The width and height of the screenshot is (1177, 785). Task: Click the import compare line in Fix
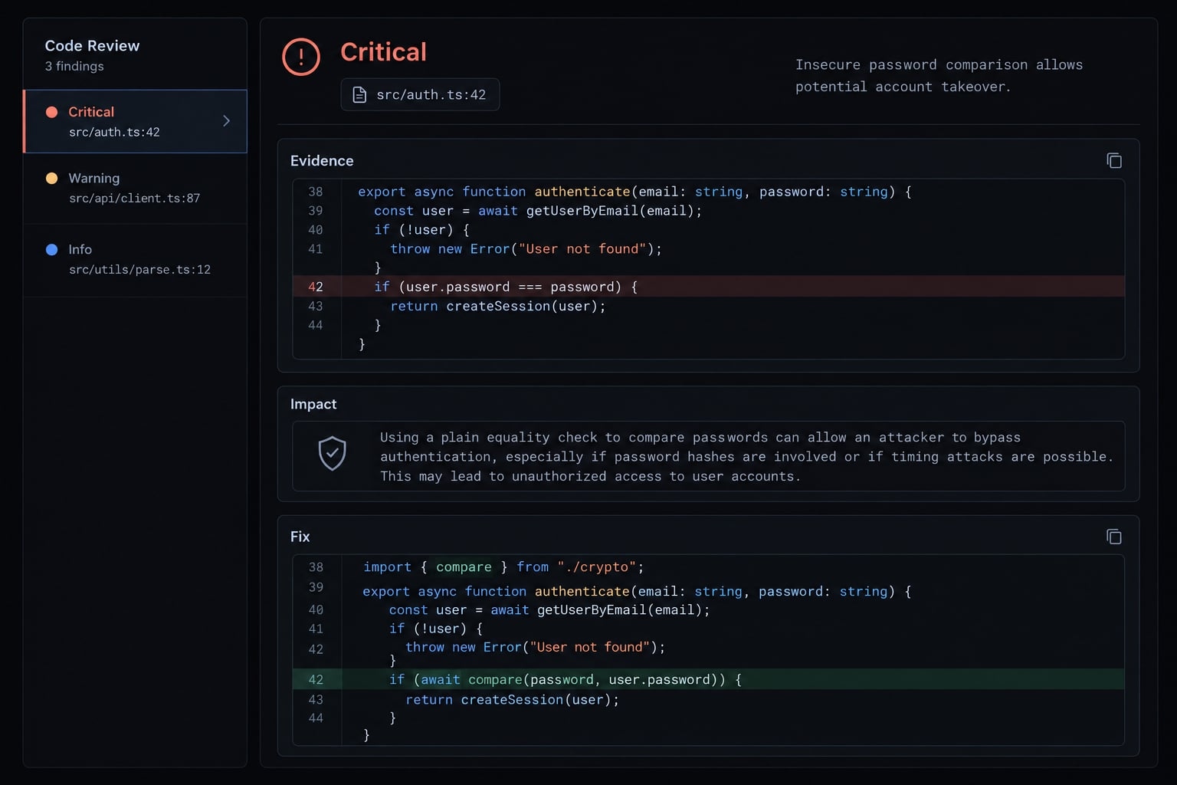click(x=503, y=567)
